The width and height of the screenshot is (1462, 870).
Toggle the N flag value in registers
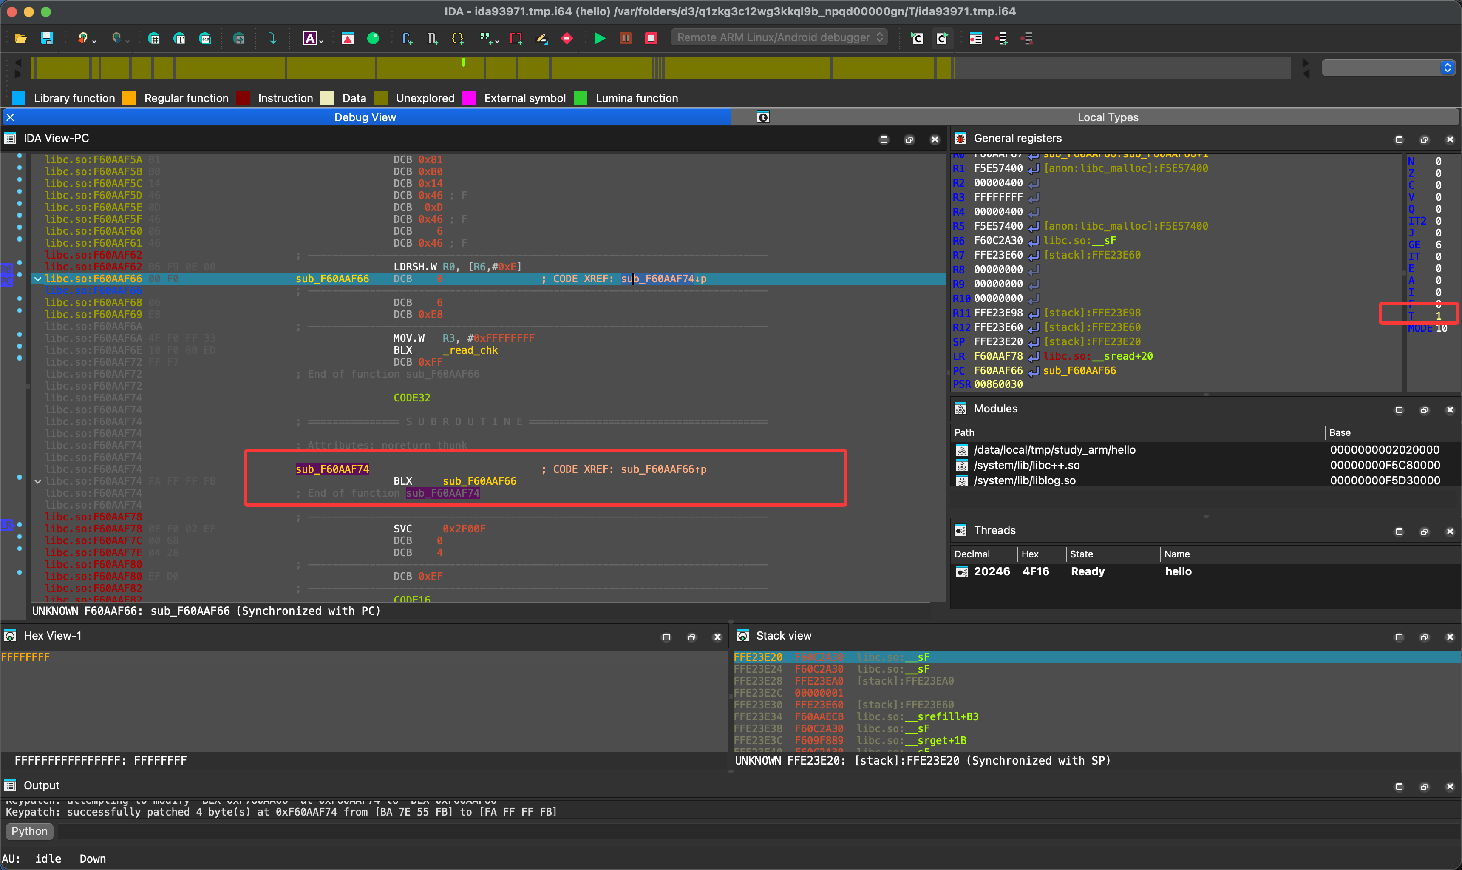[1438, 161]
